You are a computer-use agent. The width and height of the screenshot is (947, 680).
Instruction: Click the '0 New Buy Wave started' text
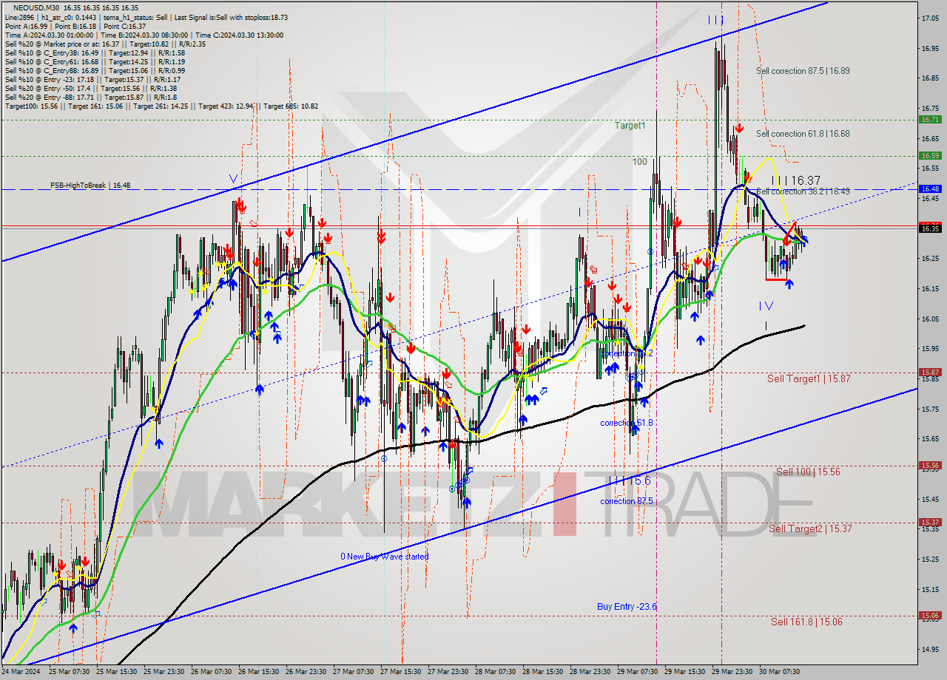pos(384,557)
